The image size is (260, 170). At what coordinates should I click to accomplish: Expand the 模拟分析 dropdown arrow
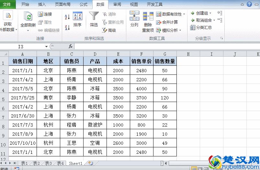coord(180,30)
